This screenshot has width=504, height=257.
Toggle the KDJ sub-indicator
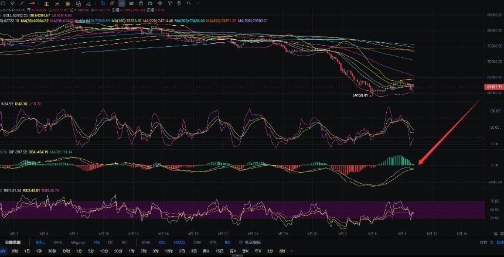click(x=162, y=242)
